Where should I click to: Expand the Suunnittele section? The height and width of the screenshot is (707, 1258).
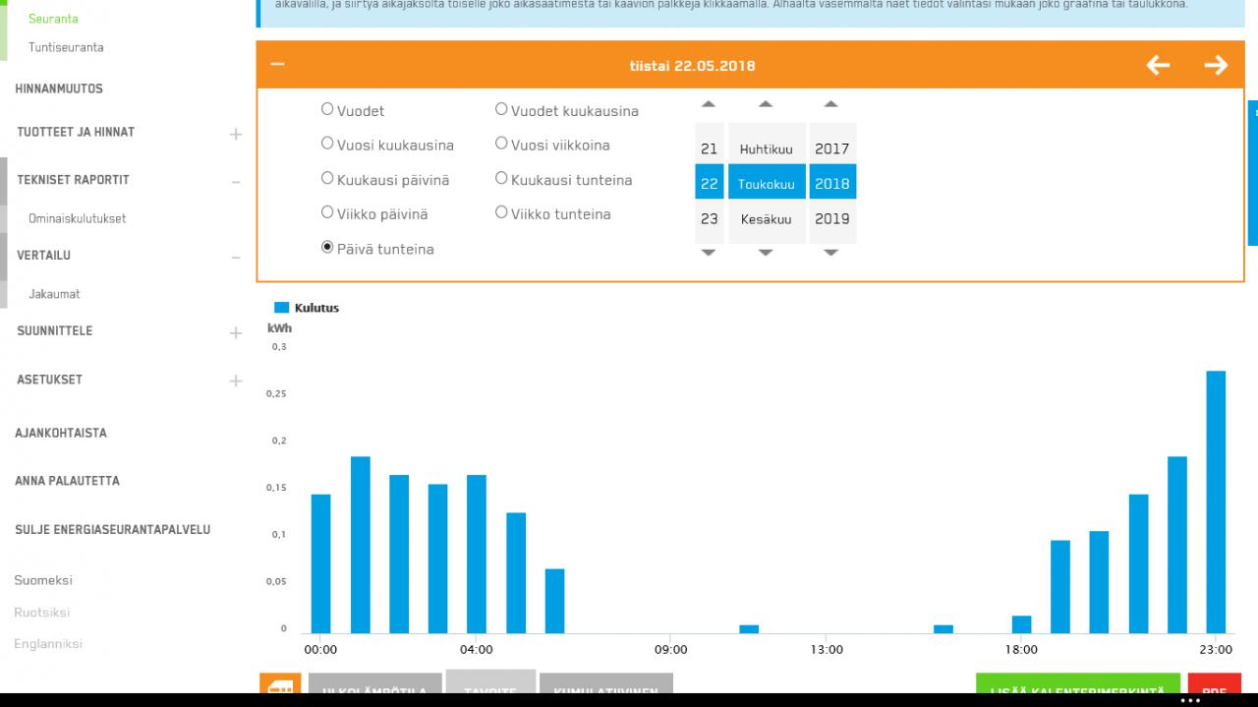click(x=236, y=333)
